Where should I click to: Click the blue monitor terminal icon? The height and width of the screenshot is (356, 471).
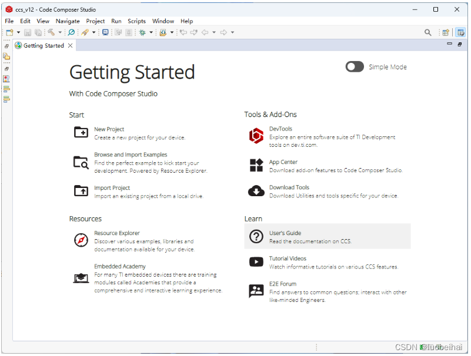pos(105,32)
